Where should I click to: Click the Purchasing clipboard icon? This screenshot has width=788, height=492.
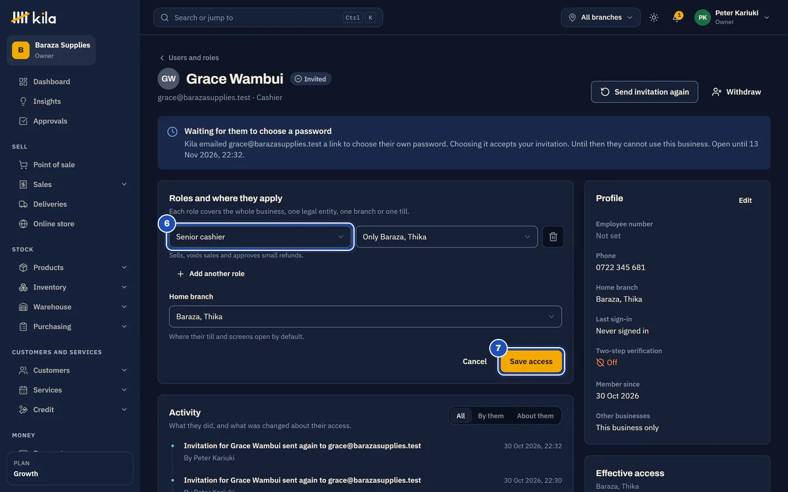click(x=23, y=326)
